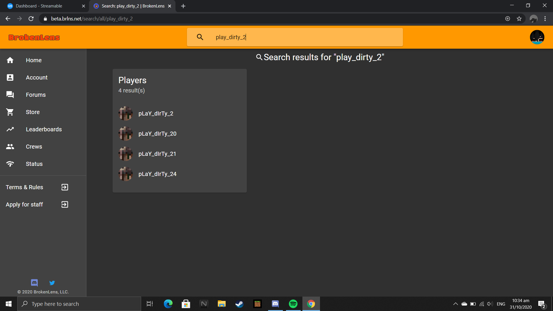
Task: Click the Status signal icon
Action: pyautogui.click(x=10, y=164)
